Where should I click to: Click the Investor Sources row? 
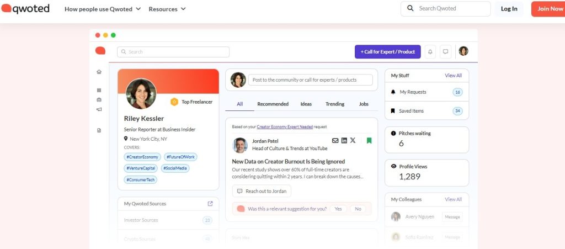pos(168,220)
